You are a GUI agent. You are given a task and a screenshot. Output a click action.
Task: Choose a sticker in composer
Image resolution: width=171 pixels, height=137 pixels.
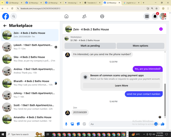coord(78,124)
